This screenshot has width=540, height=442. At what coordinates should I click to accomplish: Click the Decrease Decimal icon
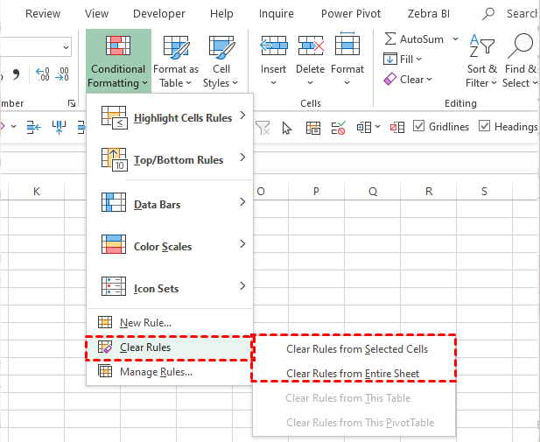62,74
